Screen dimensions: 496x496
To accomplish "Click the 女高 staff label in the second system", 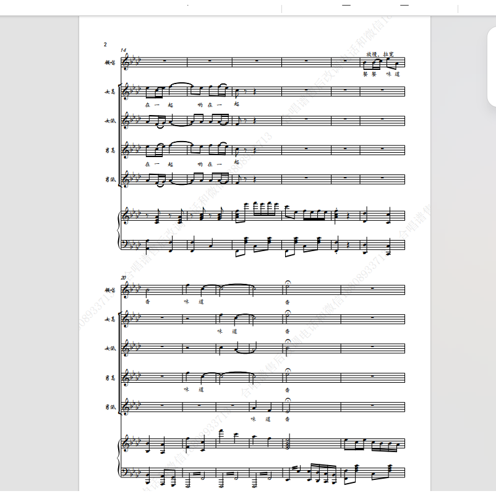I will click(109, 320).
